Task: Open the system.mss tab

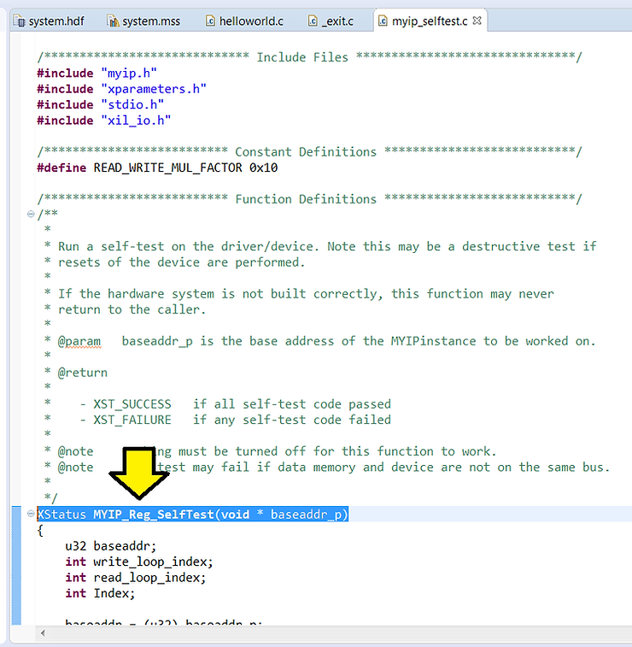Action: pos(143,21)
